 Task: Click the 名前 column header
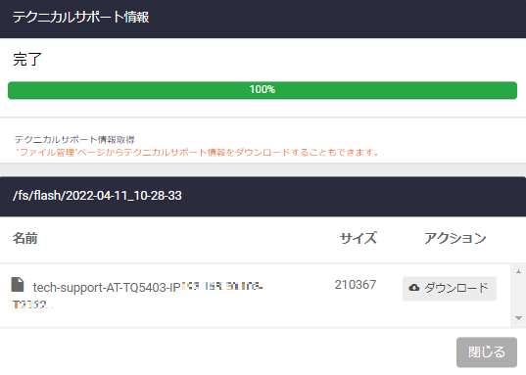(x=24, y=238)
